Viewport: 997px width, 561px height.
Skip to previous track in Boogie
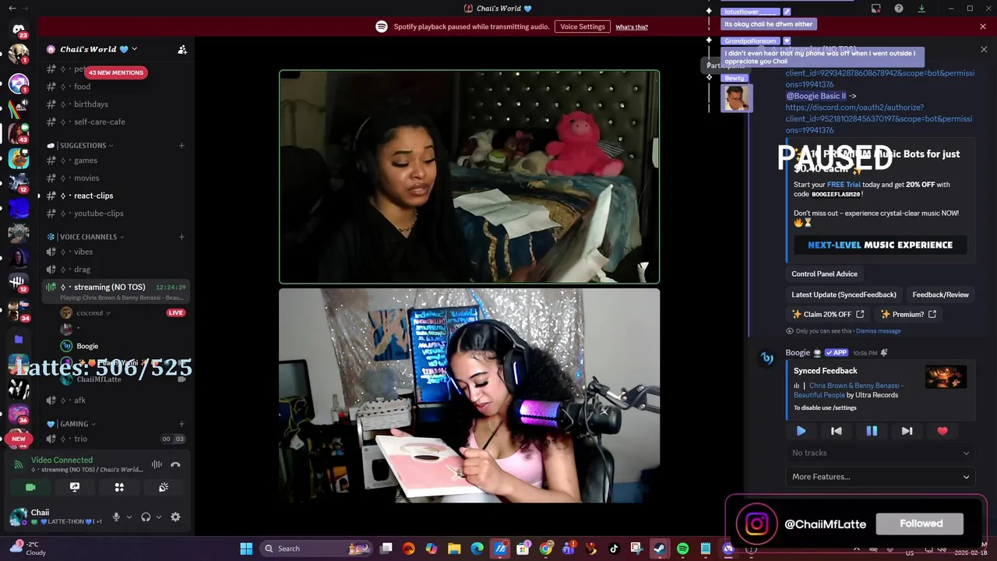[836, 431]
